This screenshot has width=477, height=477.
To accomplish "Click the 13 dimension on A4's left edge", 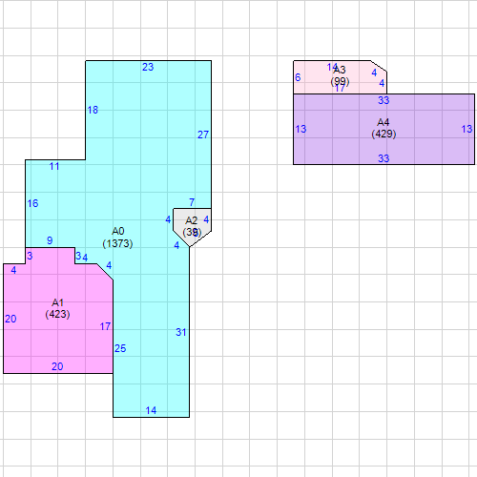I will (x=301, y=129).
